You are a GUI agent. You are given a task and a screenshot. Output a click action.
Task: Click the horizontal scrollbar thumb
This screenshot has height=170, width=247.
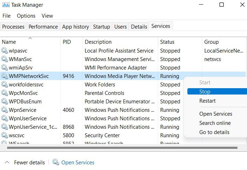[122, 148]
